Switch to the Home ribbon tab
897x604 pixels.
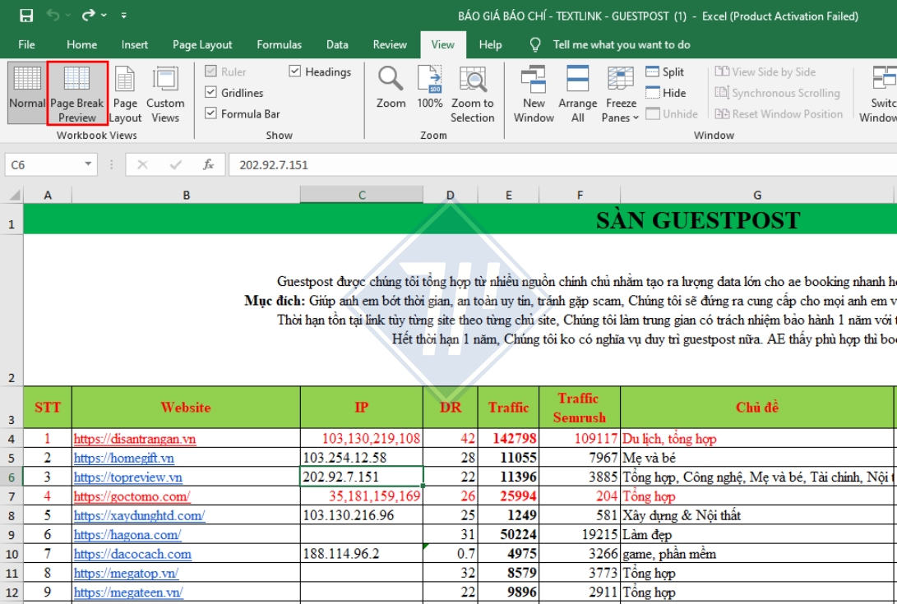click(x=81, y=44)
